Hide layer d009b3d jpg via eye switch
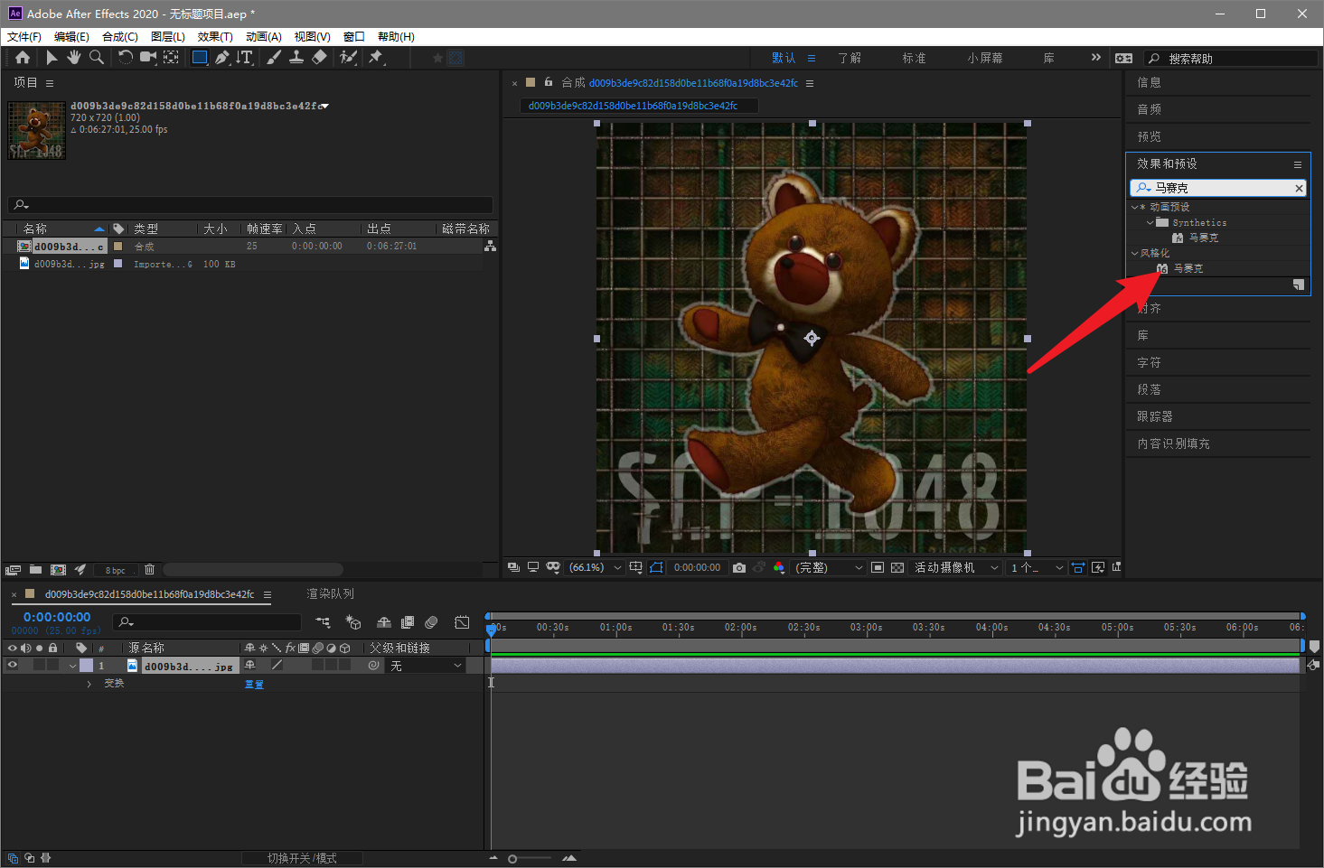The height and width of the screenshot is (868, 1324). point(13,666)
